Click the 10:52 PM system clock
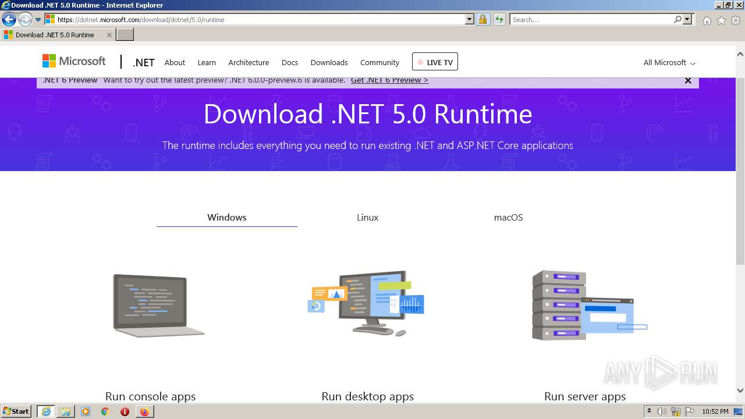The width and height of the screenshot is (745, 419). tap(715, 411)
